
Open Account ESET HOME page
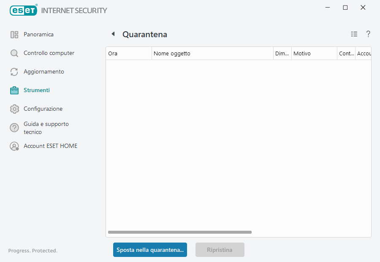click(51, 146)
